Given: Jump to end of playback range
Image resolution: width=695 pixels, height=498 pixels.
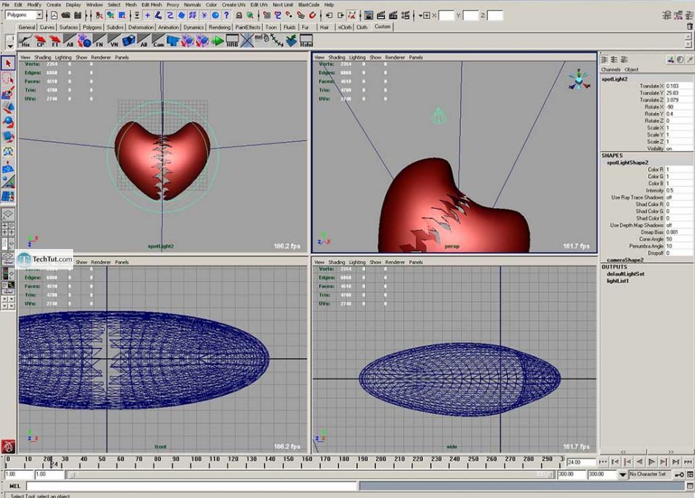Looking at the screenshot, I should pos(688,462).
